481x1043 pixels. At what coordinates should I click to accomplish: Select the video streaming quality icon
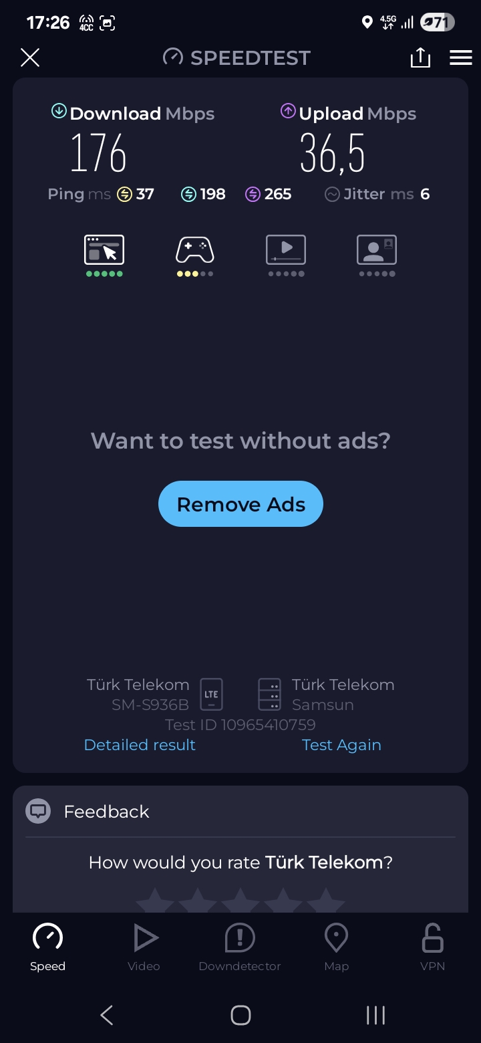pyautogui.click(x=286, y=249)
